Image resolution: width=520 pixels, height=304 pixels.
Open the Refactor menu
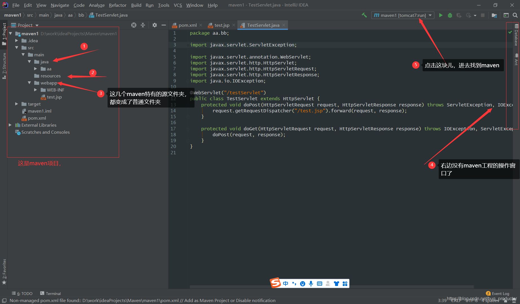click(x=117, y=5)
